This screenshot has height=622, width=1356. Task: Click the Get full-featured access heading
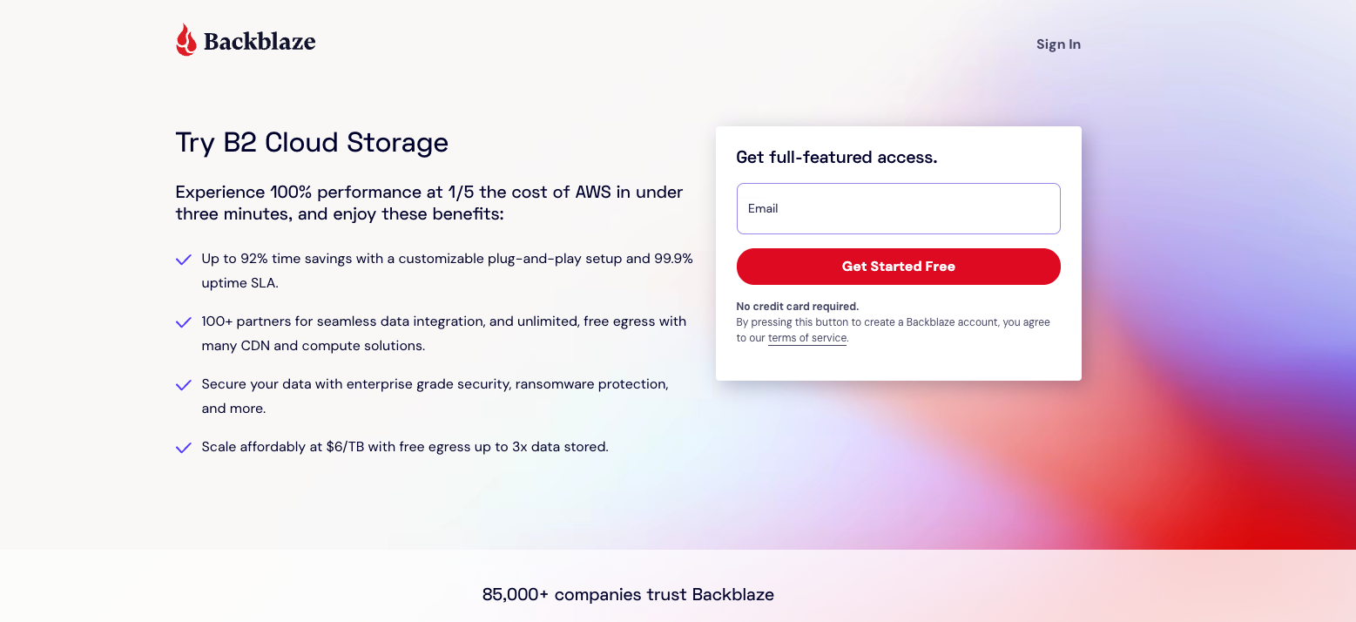[837, 158]
